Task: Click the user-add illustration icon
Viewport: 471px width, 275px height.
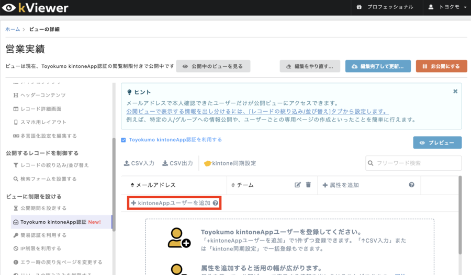Action: click(x=179, y=238)
